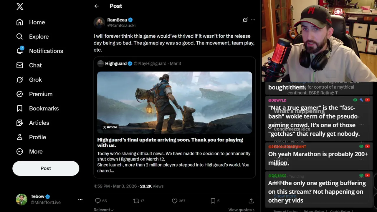Click the X logo icon
The height and width of the screenshot is (212, 377).
click(x=20, y=6)
